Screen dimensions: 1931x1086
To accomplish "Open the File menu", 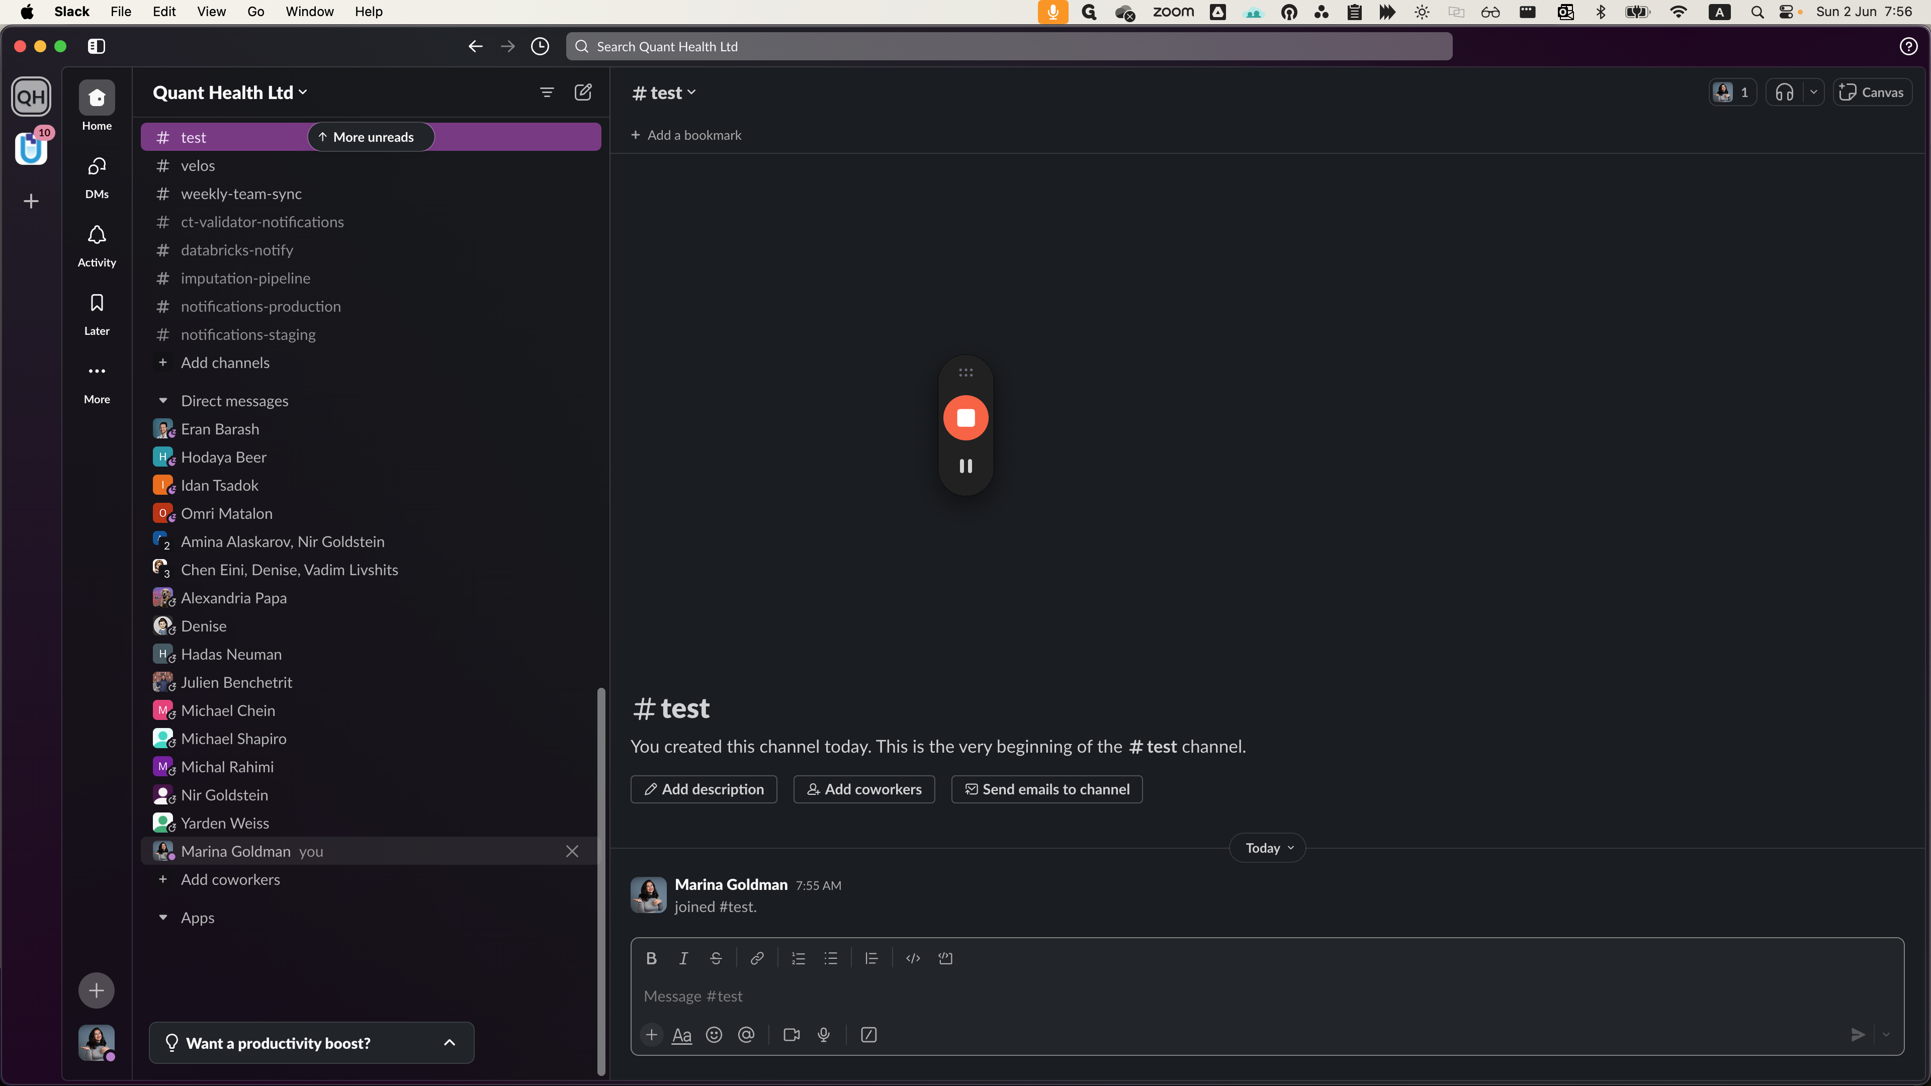I will pyautogui.click(x=121, y=11).
